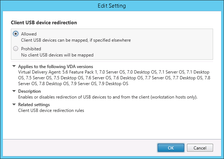
Task: Collapse the Description section triangle
Action: (14, 91)
